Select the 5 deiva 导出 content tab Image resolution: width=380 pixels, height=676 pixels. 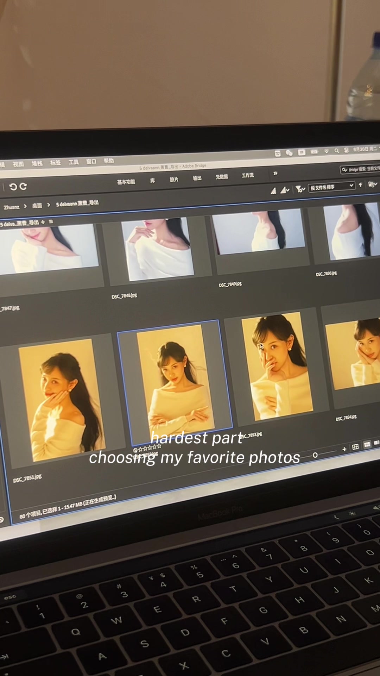pyautogui.click(x=19, y=223)
